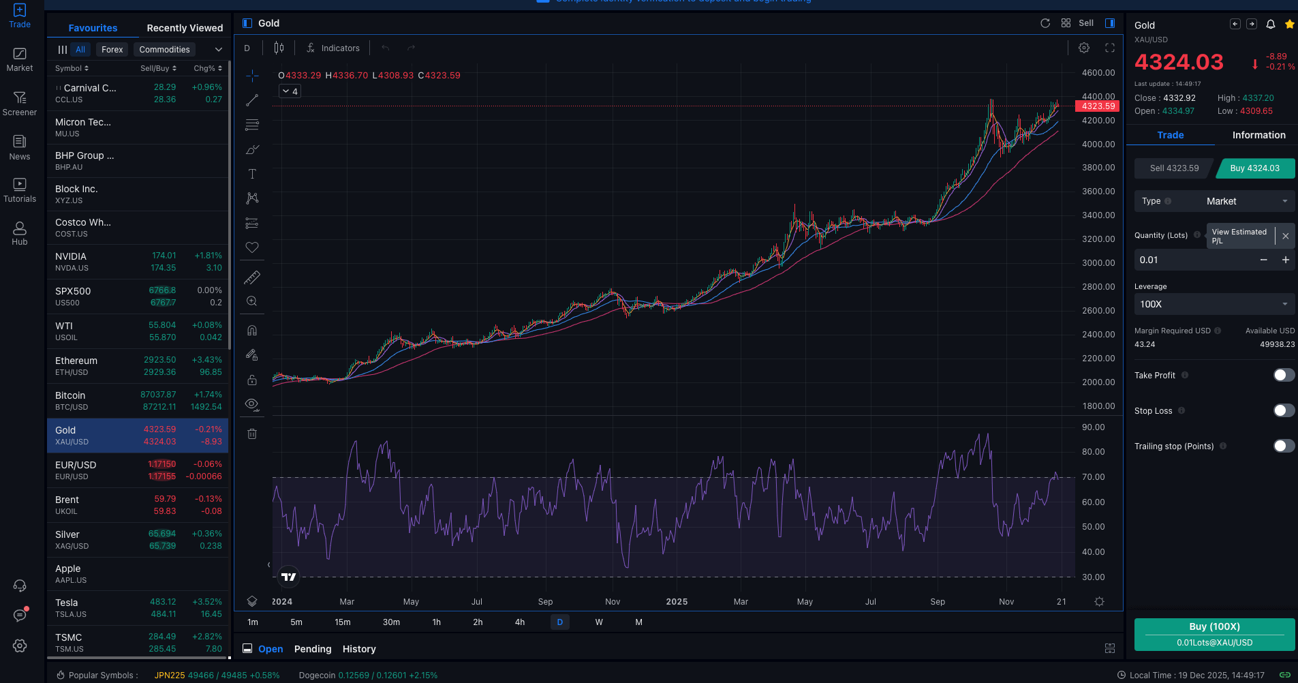The width and height of the screenshot is (1298, 683).
Task: Toggle Trailing stop (Points) on
Action: tap(1284, 446)
